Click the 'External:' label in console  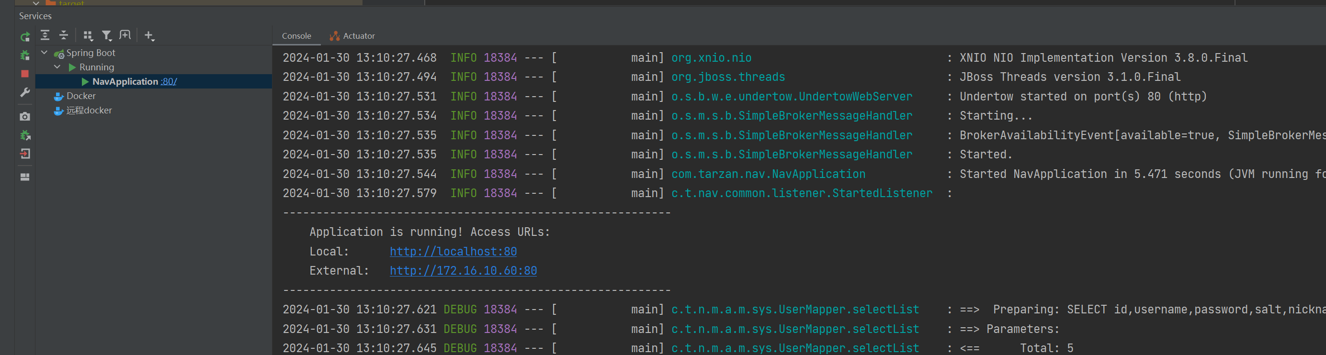[x=339, y=271]
